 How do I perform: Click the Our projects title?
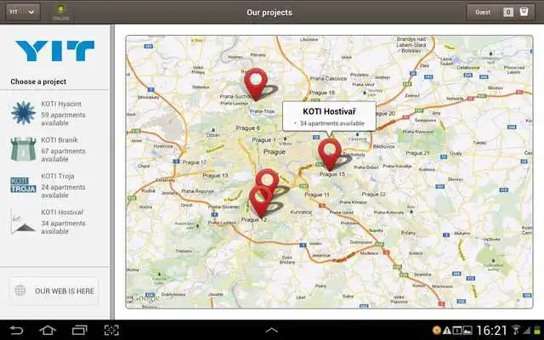click(x=269, y=13)
